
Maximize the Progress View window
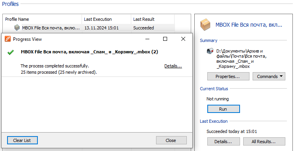pos(165,39)
